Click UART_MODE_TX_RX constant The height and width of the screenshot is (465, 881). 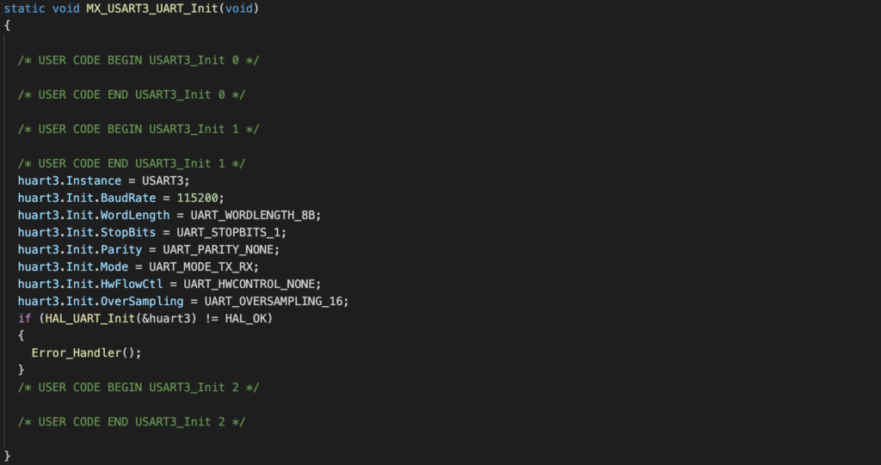tap(200, 266)
